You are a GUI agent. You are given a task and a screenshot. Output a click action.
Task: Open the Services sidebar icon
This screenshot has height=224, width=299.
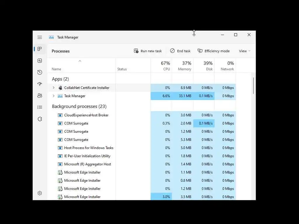point(40,119)
